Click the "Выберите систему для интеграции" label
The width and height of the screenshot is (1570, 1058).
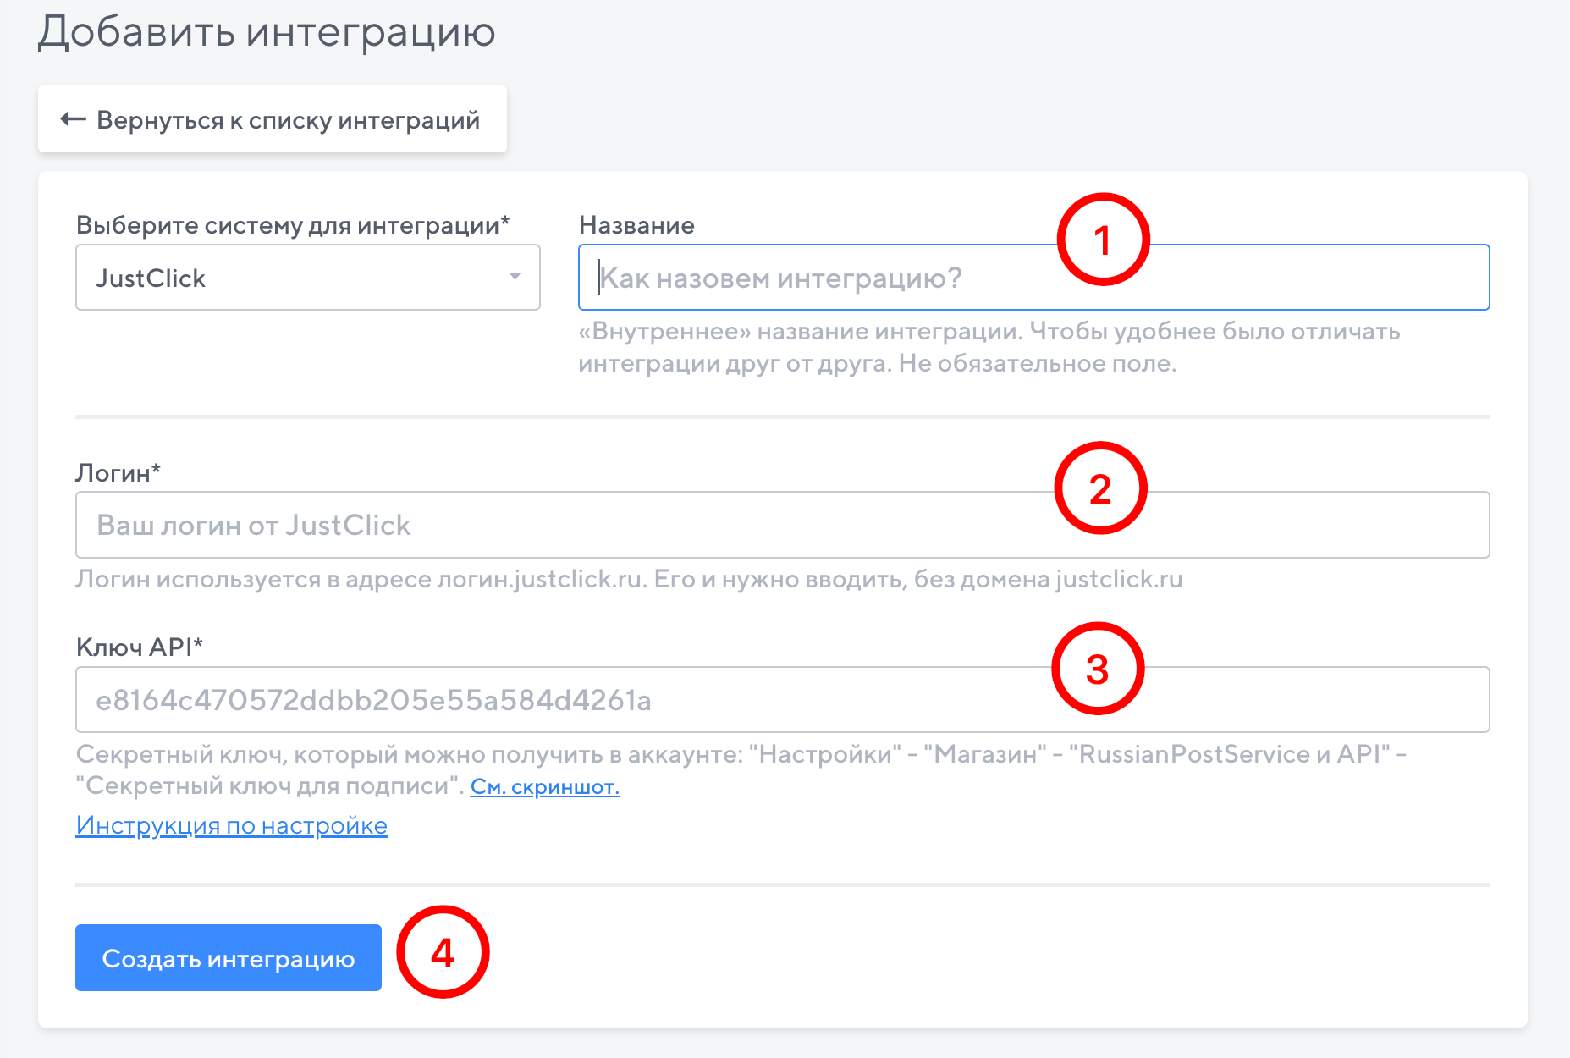coord(292,225)
